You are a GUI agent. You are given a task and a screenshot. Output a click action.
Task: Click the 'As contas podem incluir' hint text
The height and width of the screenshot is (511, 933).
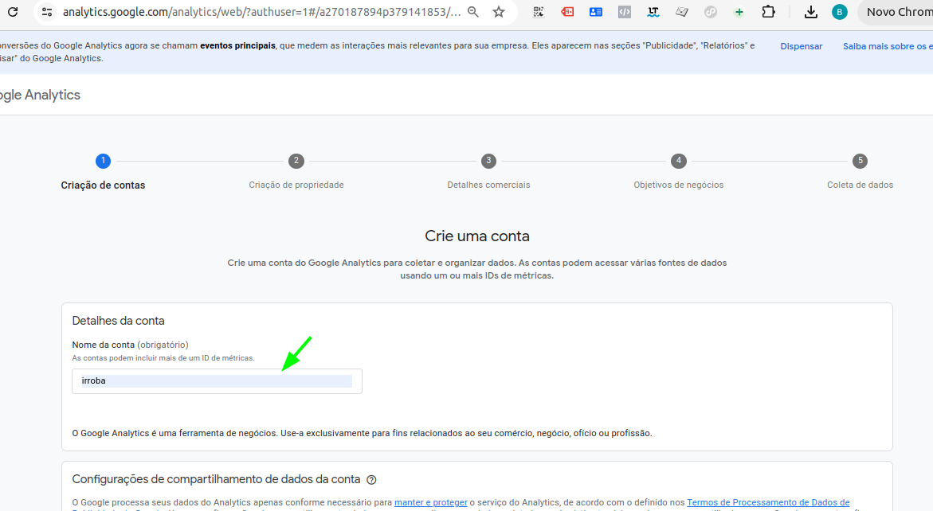coord(163,358)
